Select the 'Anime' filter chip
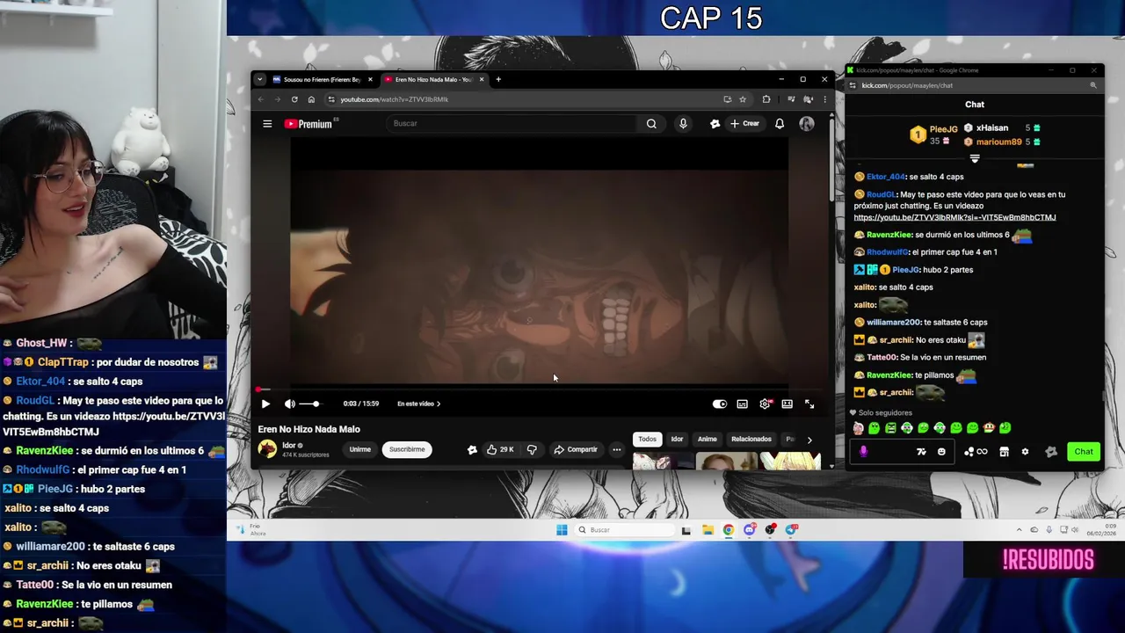1125x633 pixels. [x=708, y=439]
